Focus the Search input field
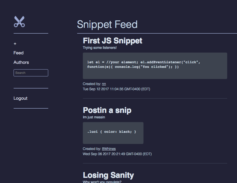Image resolution: width=237 pixels, height=183 pixels. point(31,73)
